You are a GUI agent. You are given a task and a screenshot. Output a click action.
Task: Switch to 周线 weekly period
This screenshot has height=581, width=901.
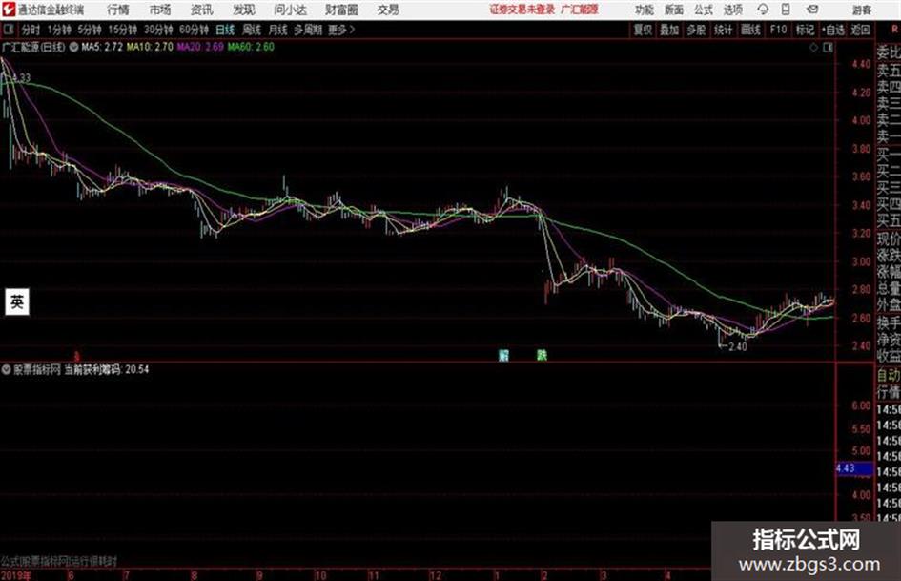click(252, 30)
